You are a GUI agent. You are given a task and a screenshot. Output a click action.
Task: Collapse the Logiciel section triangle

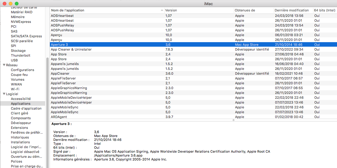point(4,94)
